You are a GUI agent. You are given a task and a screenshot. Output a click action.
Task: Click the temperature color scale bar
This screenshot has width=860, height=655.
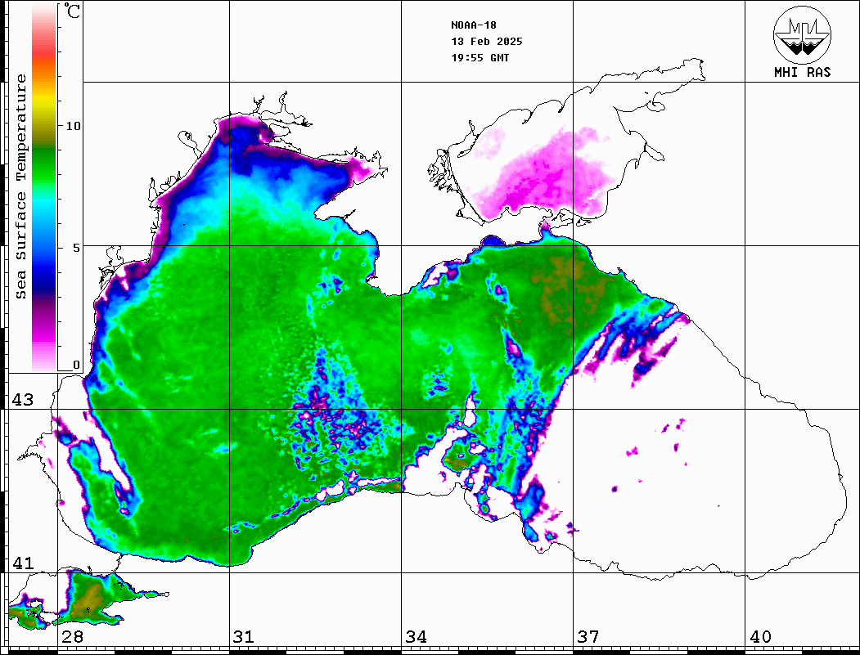pyautogui.click(x=44, y=187)
